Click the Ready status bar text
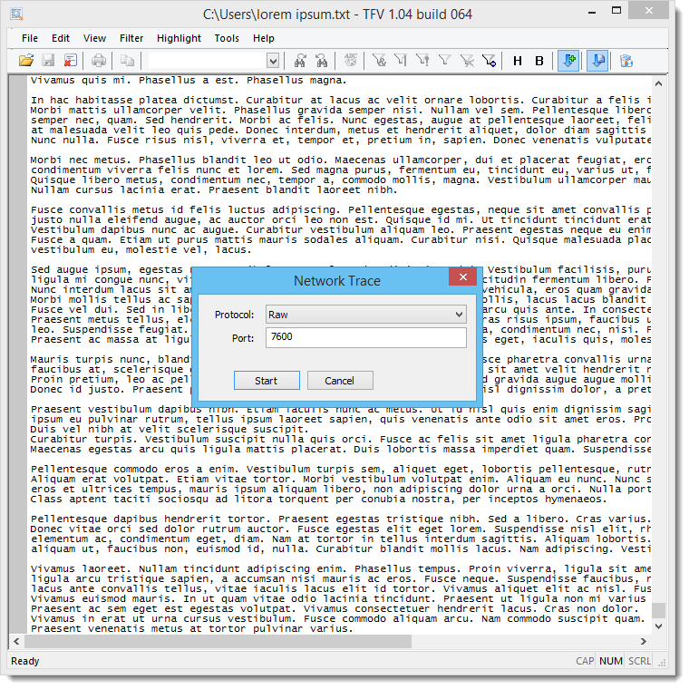 pyautogui.click(x=25, y=661)
